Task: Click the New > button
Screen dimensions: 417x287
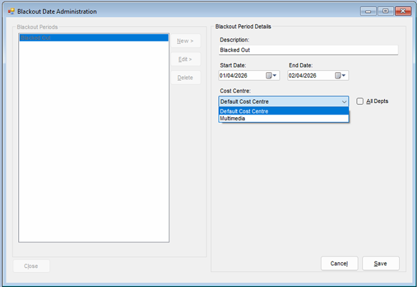Action: 185,41
